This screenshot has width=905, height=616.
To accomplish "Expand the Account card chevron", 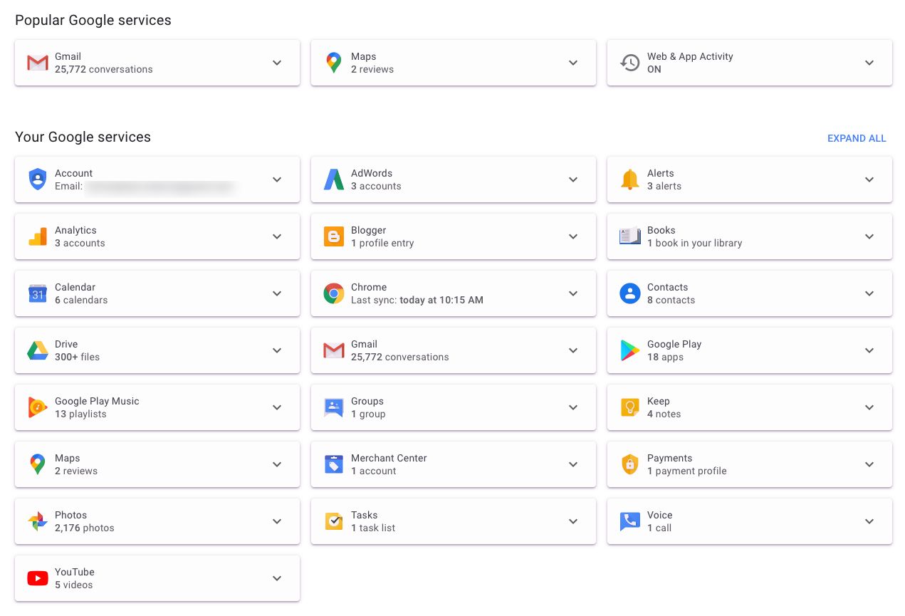I will pyautogui.click(x=277, y=179).
